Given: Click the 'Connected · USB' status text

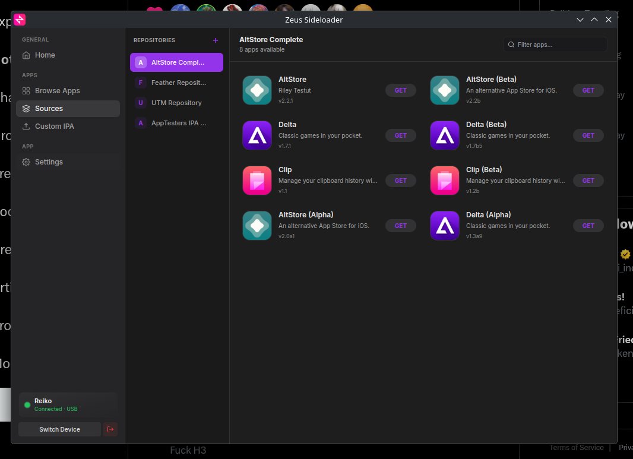Looking at the screenshot, I should coord(56,409).
